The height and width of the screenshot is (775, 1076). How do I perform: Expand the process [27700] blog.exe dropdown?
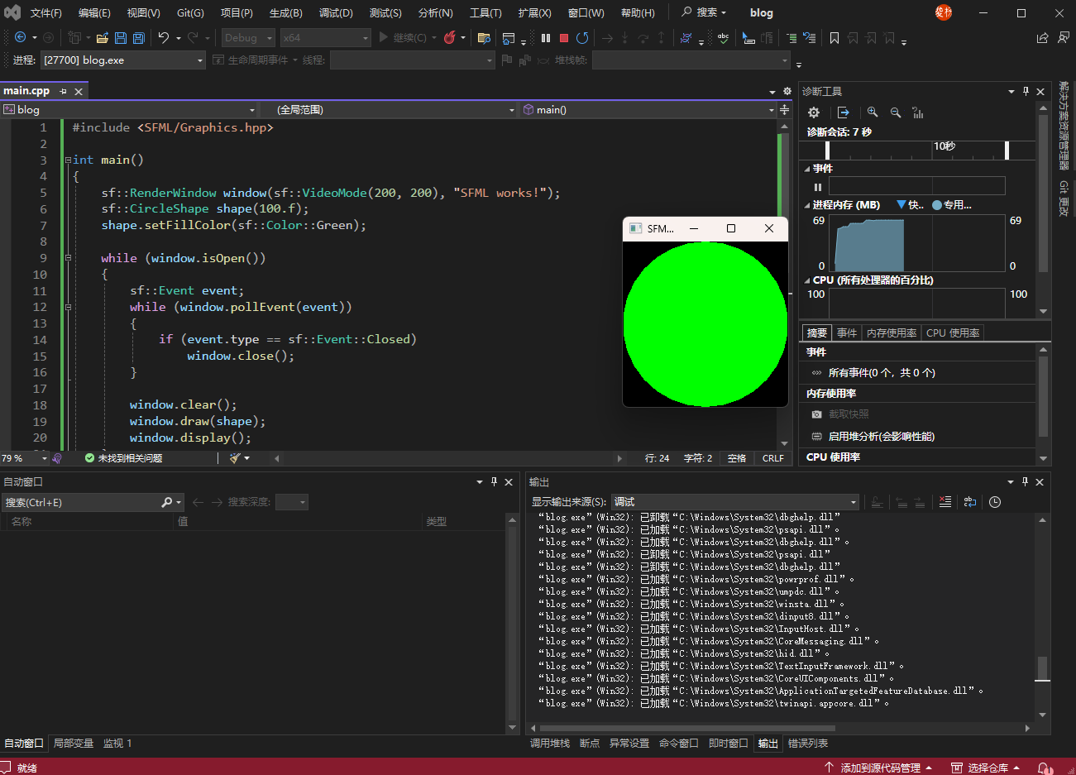(200, 60)
